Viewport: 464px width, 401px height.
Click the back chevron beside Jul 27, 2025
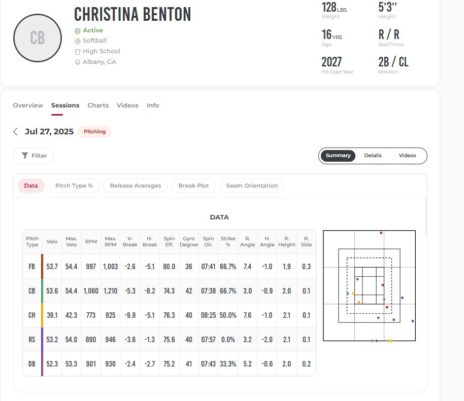16,132
